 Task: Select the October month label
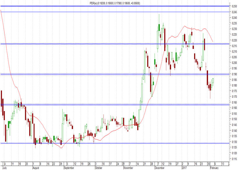point(99,168)
